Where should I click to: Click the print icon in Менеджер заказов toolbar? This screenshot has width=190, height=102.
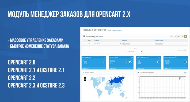click(x=175, y=37)
